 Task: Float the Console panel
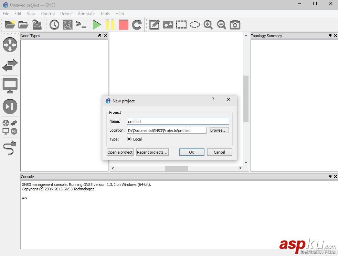tap(330, 176)
